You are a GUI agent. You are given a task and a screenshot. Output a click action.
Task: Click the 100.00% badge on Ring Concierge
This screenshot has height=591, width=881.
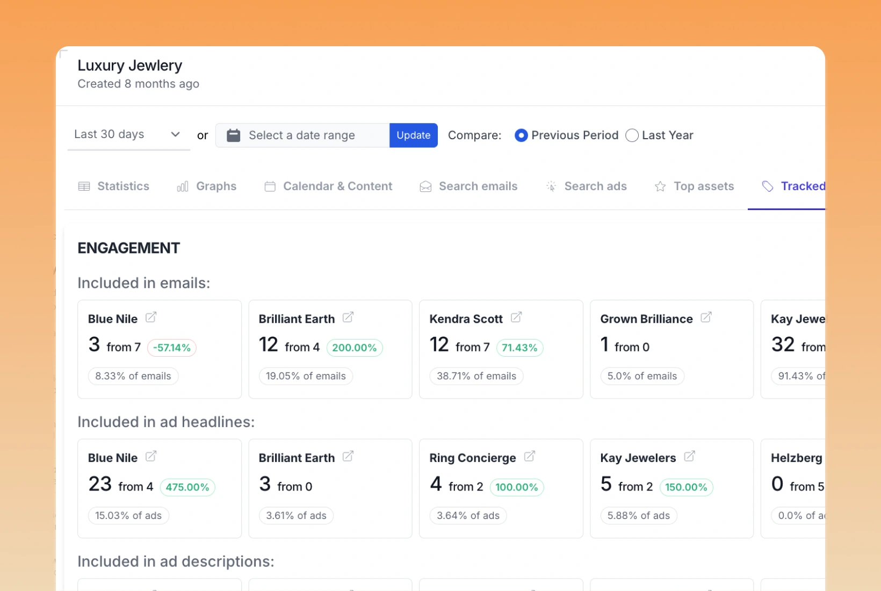click(x=517, y=487)
